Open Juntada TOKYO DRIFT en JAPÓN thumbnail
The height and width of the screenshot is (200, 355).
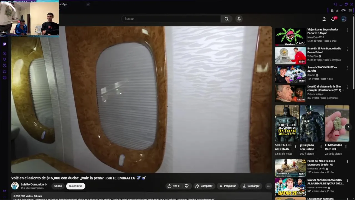tap(290, 74)
